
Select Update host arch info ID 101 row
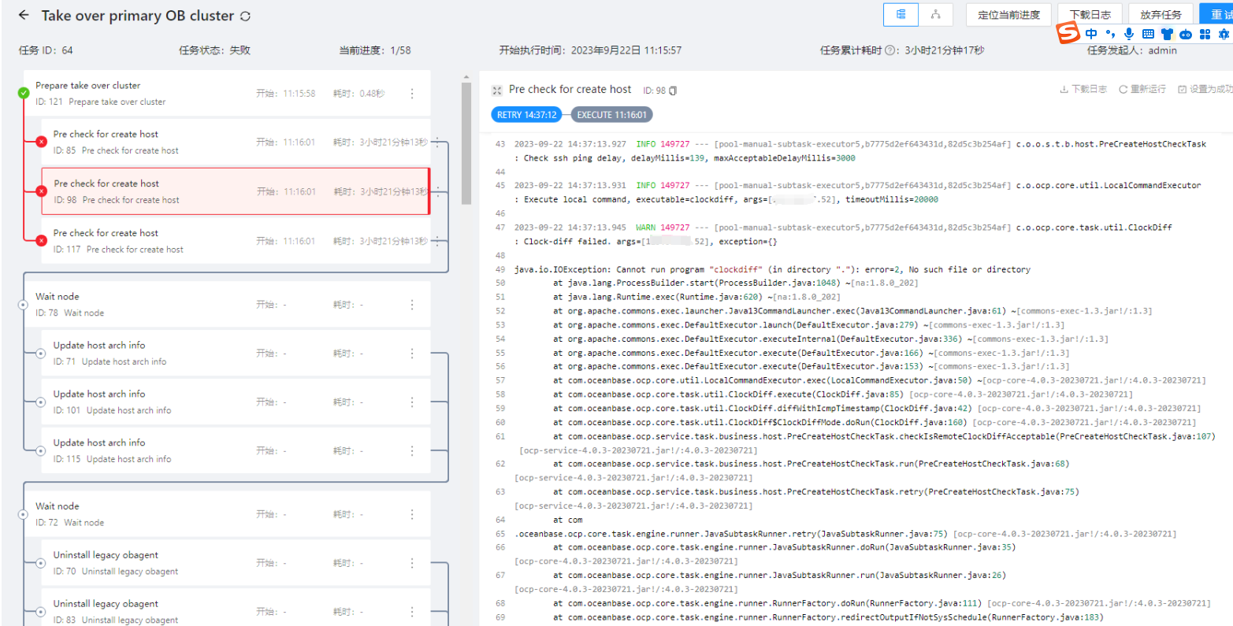point(236,402)
